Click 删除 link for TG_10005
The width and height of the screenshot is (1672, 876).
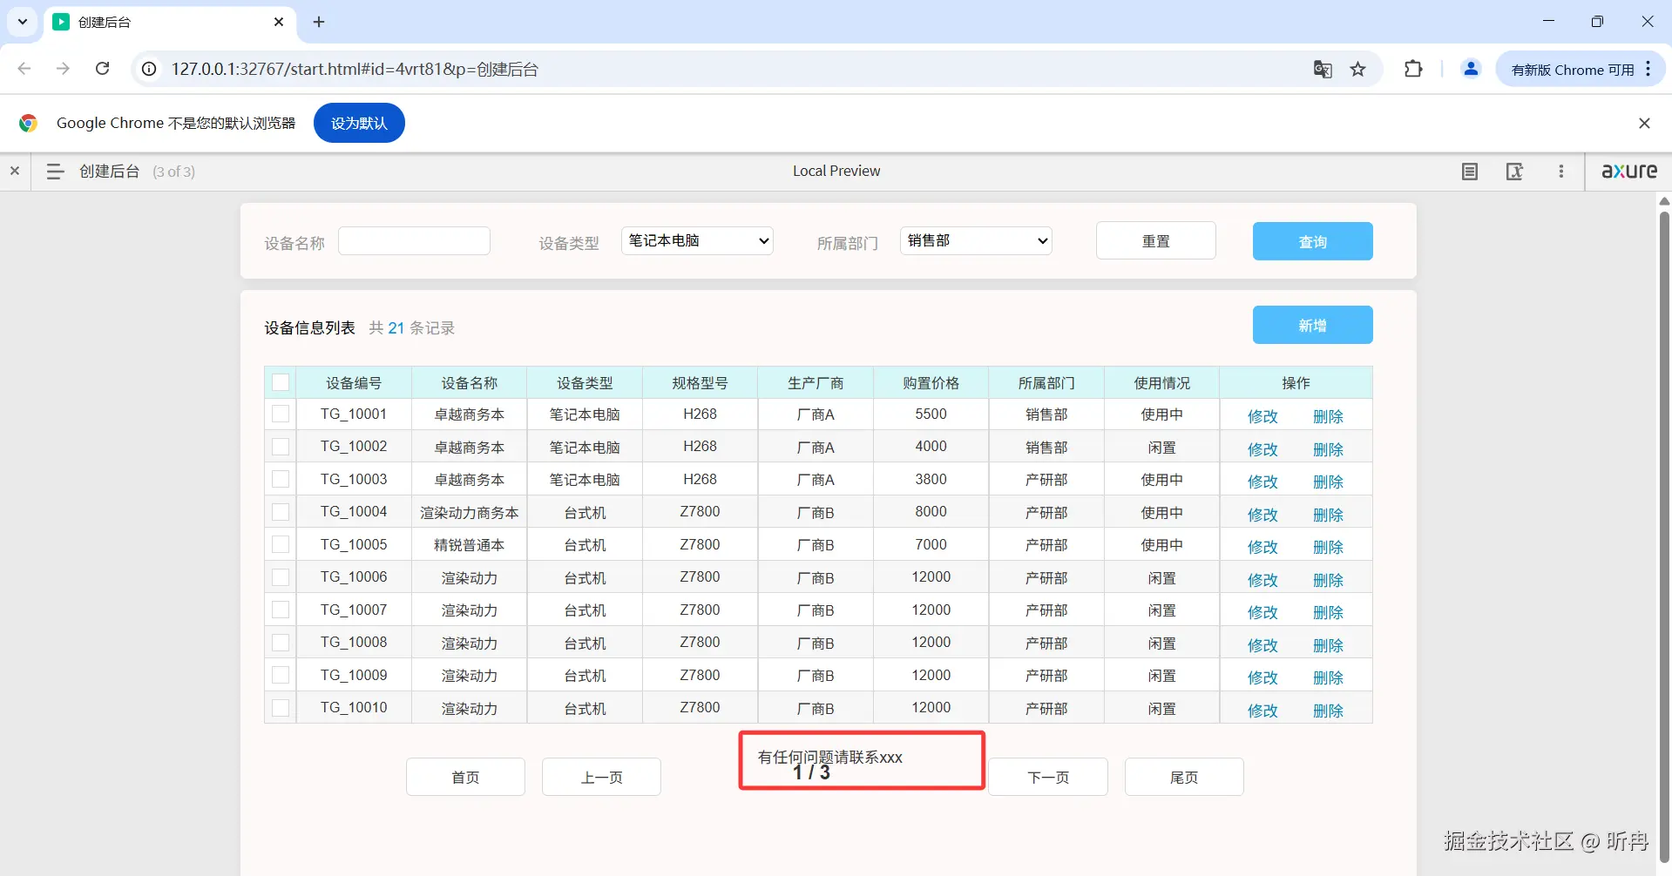(1328, 547)
